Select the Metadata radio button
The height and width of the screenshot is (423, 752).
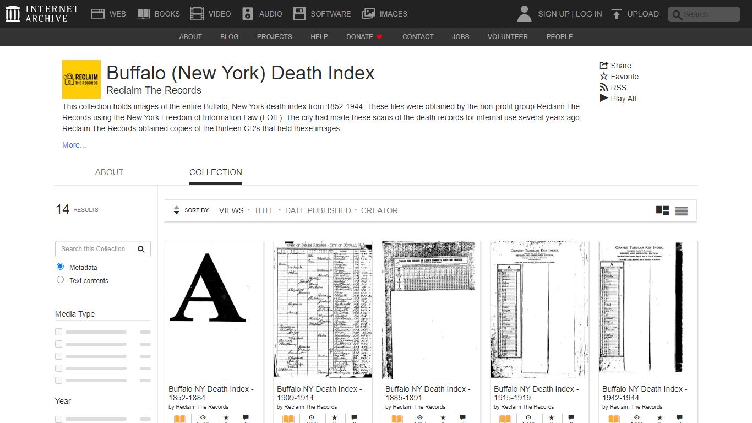[x=61, y=267]
